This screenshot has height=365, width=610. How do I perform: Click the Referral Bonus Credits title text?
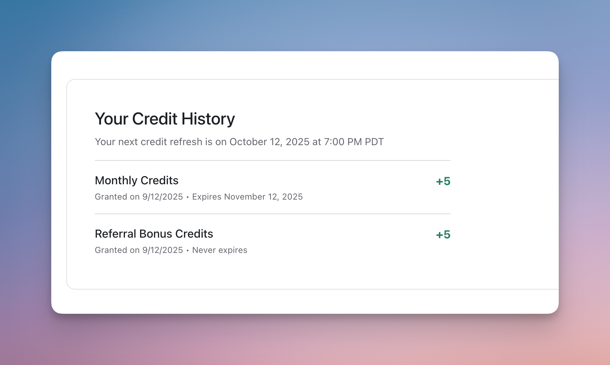tap(154, 234)
